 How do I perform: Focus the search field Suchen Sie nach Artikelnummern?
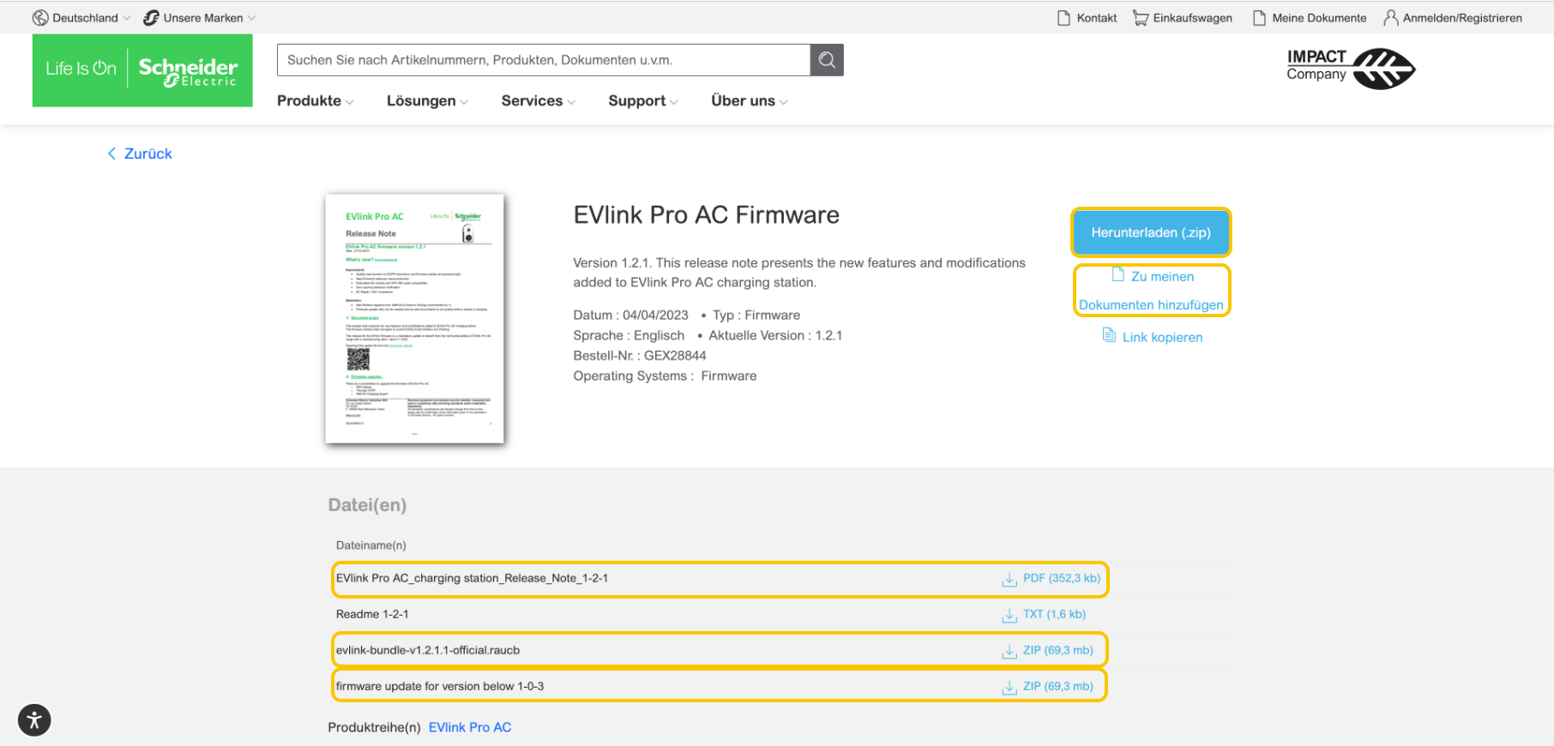coord(544,60)
